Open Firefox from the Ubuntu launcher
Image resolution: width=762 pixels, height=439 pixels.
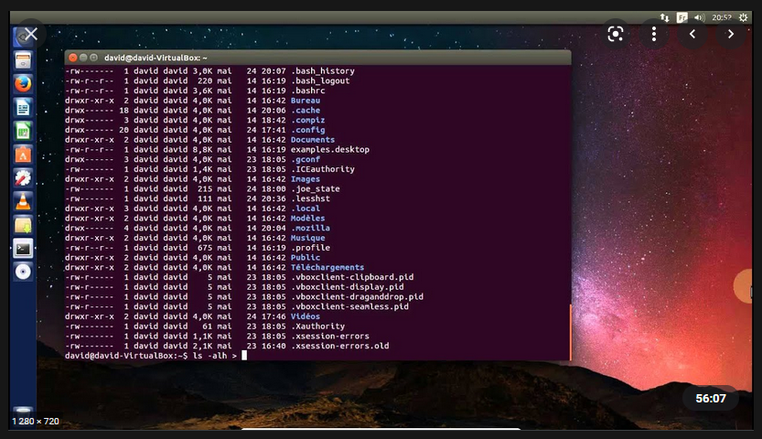[23, 83]
